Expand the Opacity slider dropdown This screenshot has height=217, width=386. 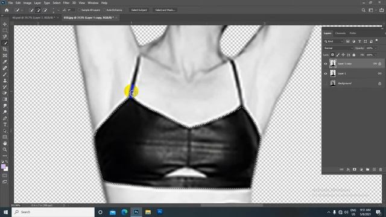point(376,48)
